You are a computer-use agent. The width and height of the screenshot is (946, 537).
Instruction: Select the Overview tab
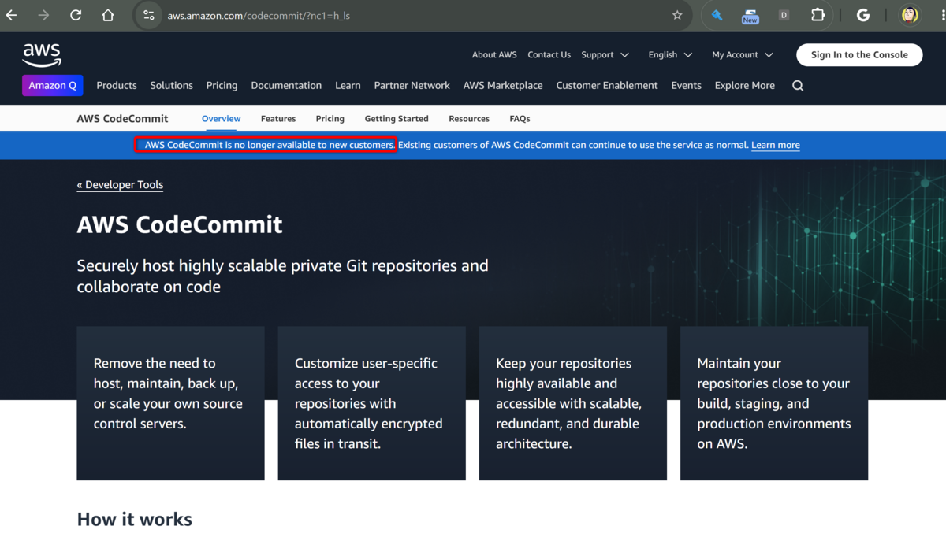coord(221,119)
